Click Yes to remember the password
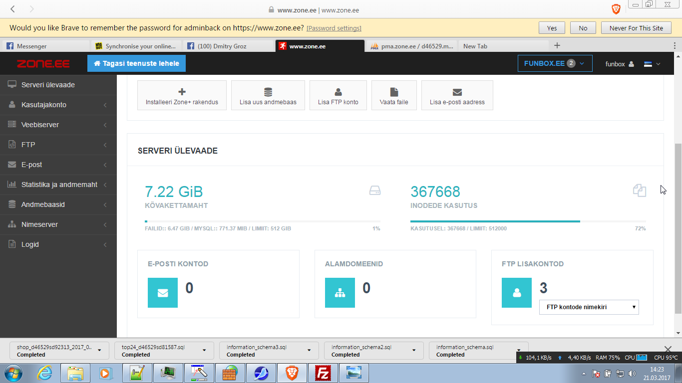This screenshot has height=383, width=682. coord(552,28)
